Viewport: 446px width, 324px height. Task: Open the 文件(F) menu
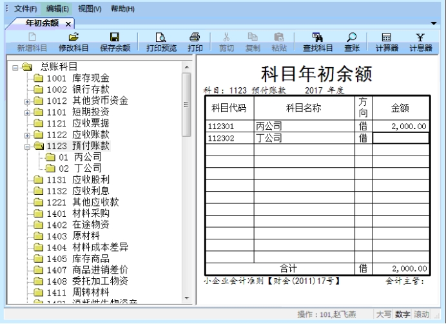tap(26, 9)
